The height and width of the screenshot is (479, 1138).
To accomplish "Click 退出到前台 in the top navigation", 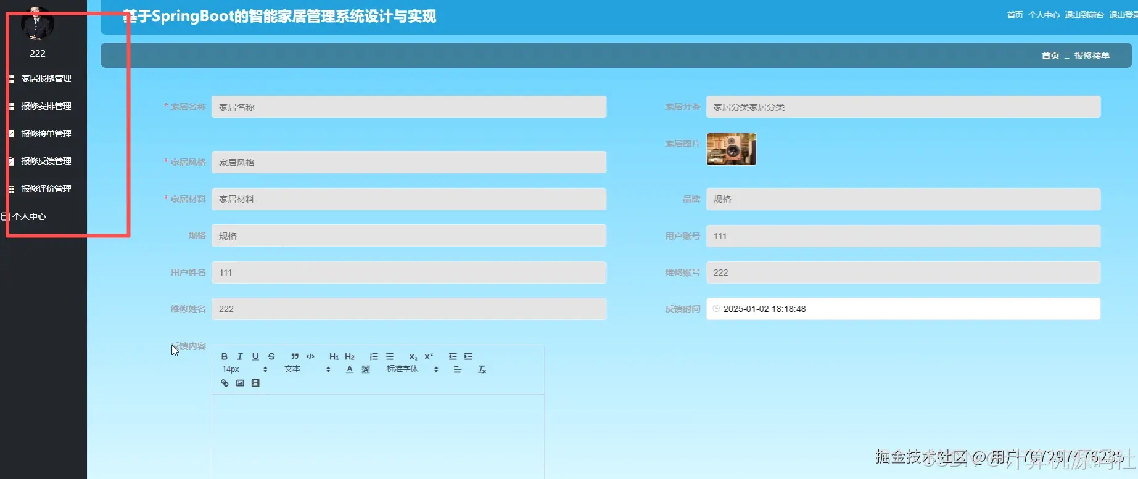I will point(1084,15).
